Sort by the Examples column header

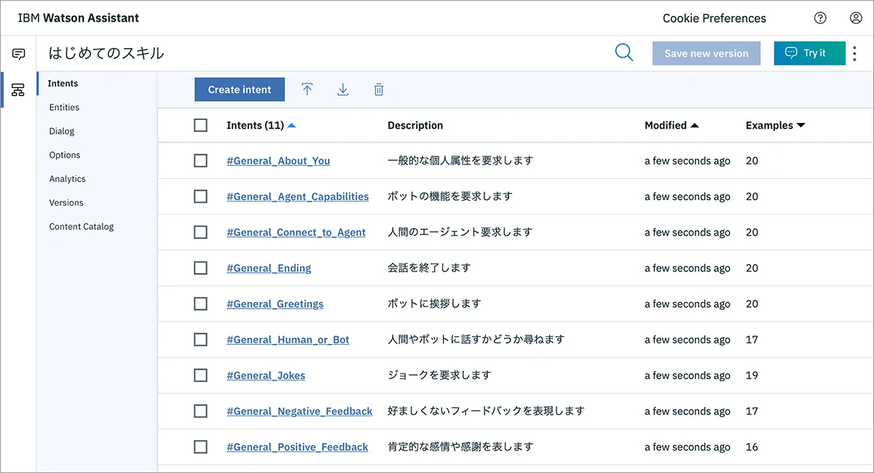[x=775, y=125]
